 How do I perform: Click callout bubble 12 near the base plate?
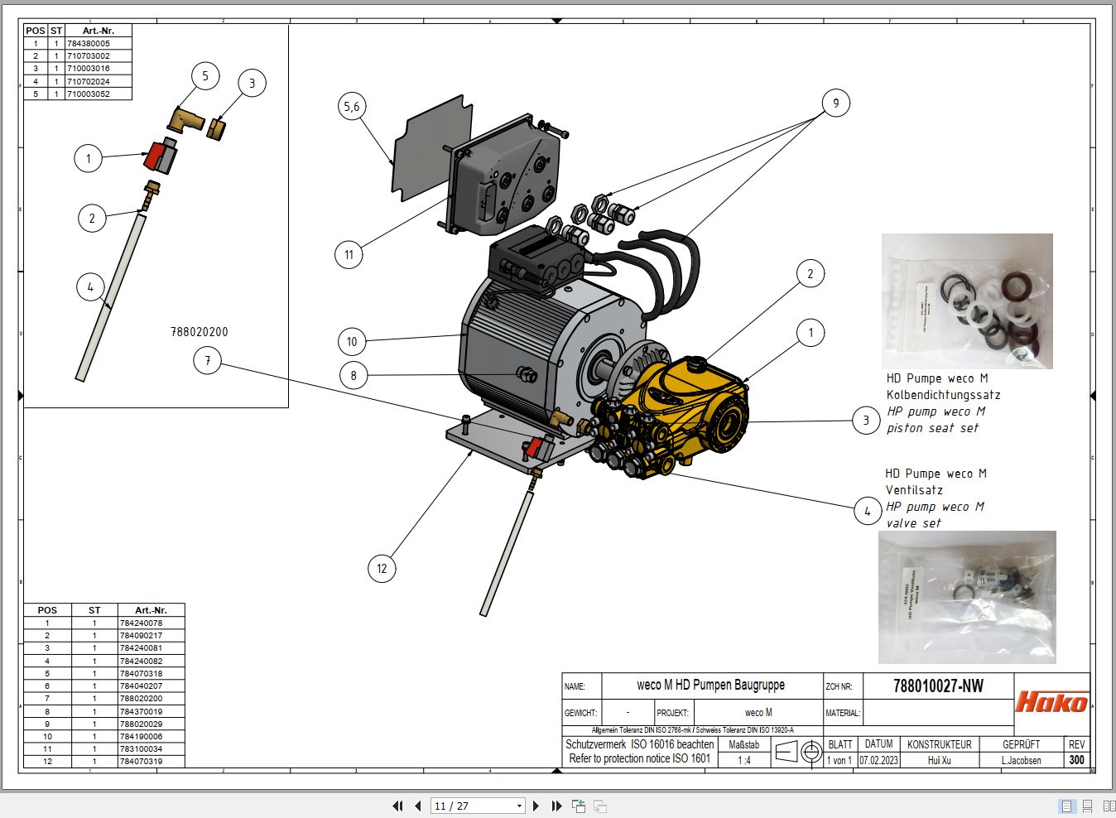382,568
